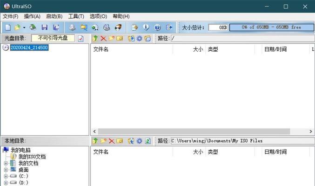Open the 工具(T) menu
This screenshot has height=186, width=315.
(x=76, y=16)
